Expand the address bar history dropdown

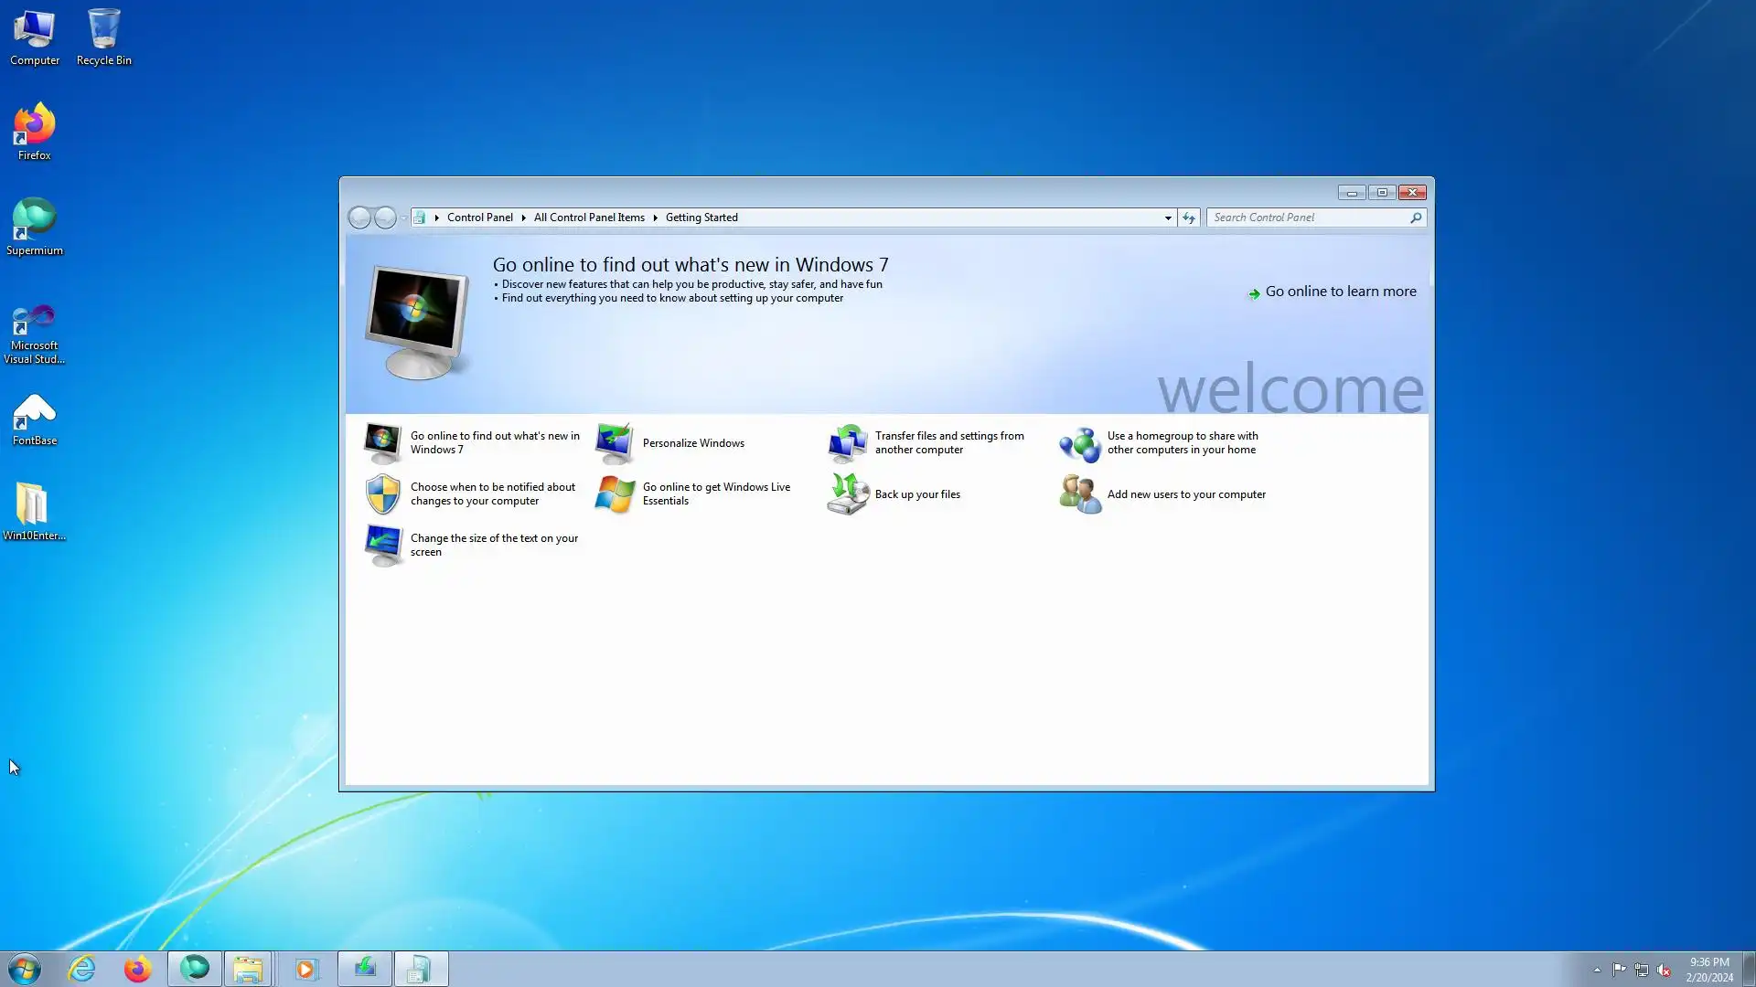pos(1168,218)
